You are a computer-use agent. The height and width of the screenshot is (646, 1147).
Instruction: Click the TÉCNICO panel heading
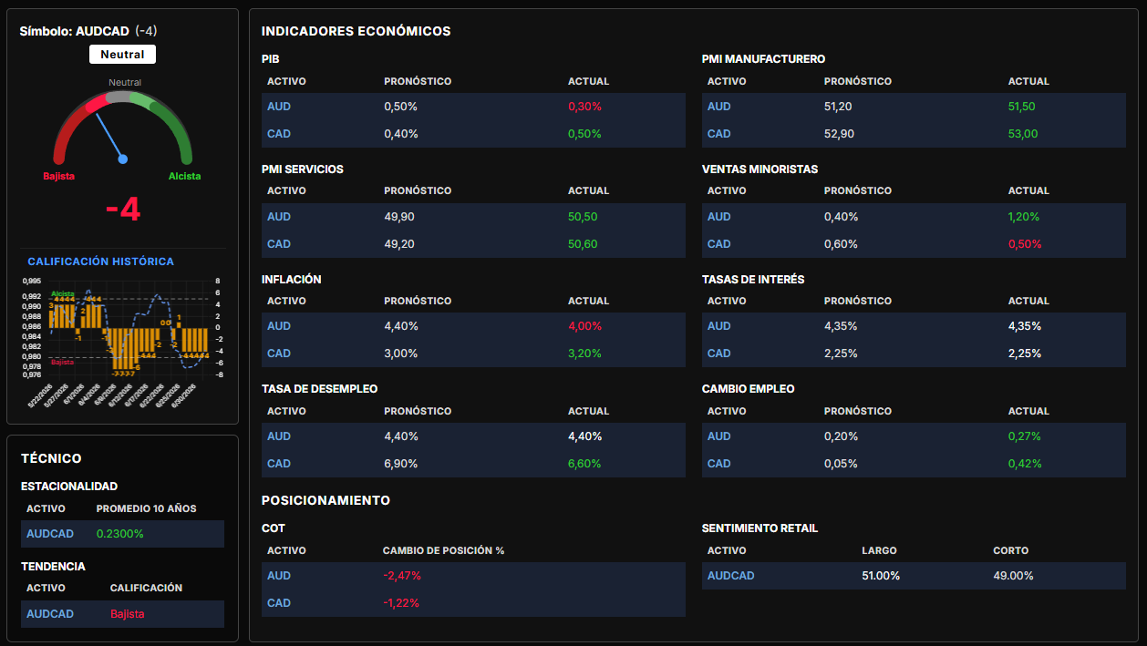point(51,458)
